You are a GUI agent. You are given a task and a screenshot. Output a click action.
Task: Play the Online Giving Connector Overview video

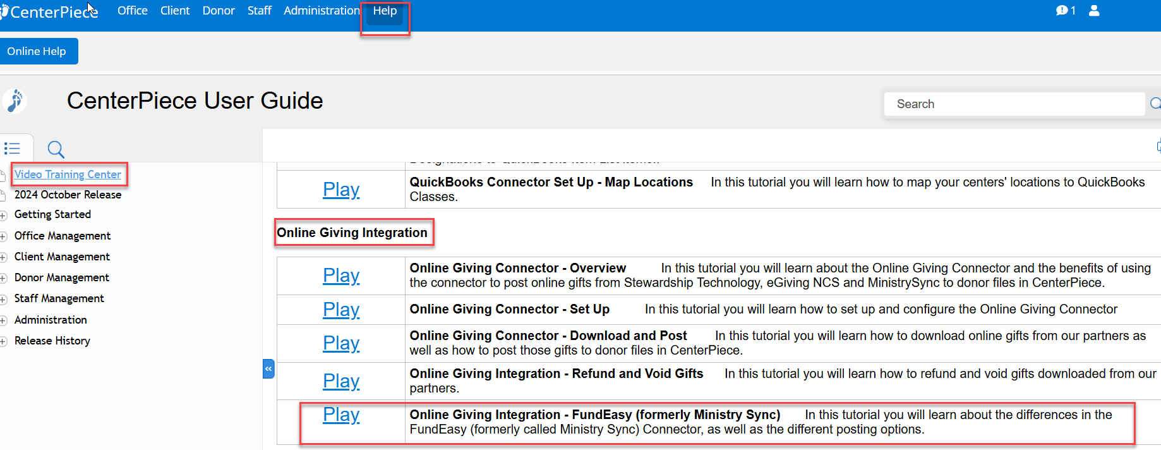tap(341, 276)
